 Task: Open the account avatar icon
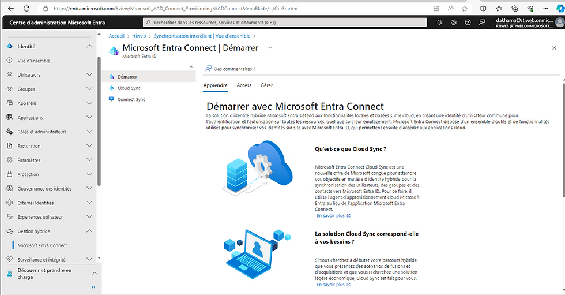[560, 23]
